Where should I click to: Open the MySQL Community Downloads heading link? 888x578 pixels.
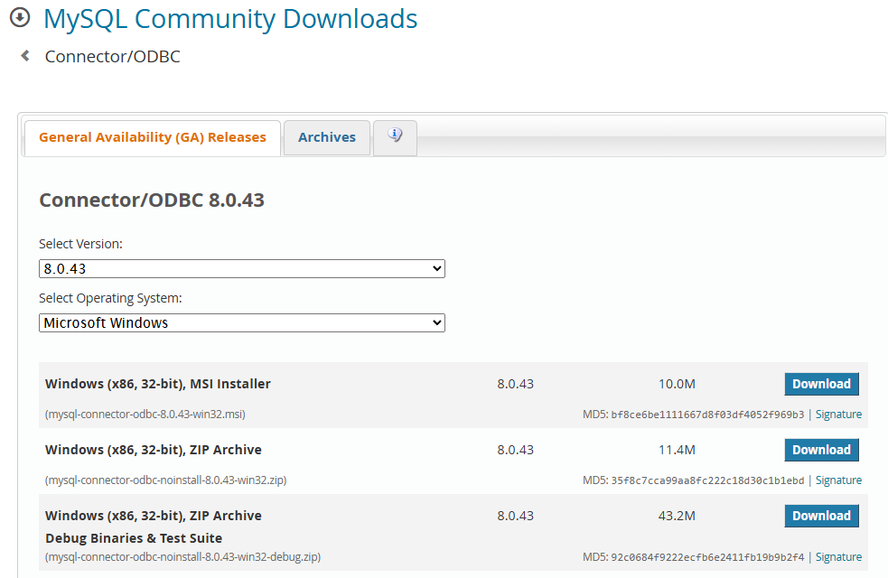point(230,19)
